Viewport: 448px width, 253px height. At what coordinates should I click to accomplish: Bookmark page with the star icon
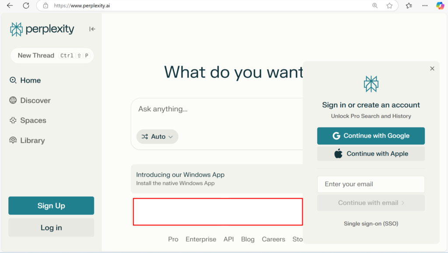389,6
